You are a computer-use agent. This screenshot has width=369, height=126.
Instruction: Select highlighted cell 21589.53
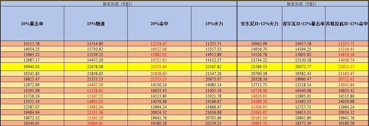tap(259, 67)
